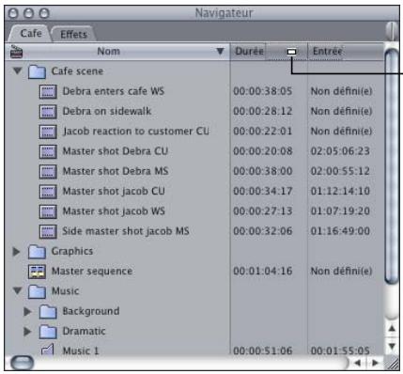Click the horizontal scroll left arrow
403x374 pixels.
[358, 363]
